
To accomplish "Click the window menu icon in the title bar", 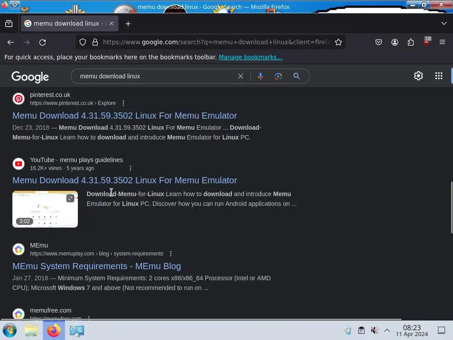I will point(4,4).
